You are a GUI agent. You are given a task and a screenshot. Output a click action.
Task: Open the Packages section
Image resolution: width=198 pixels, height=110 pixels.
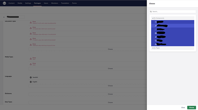[37, 3]
